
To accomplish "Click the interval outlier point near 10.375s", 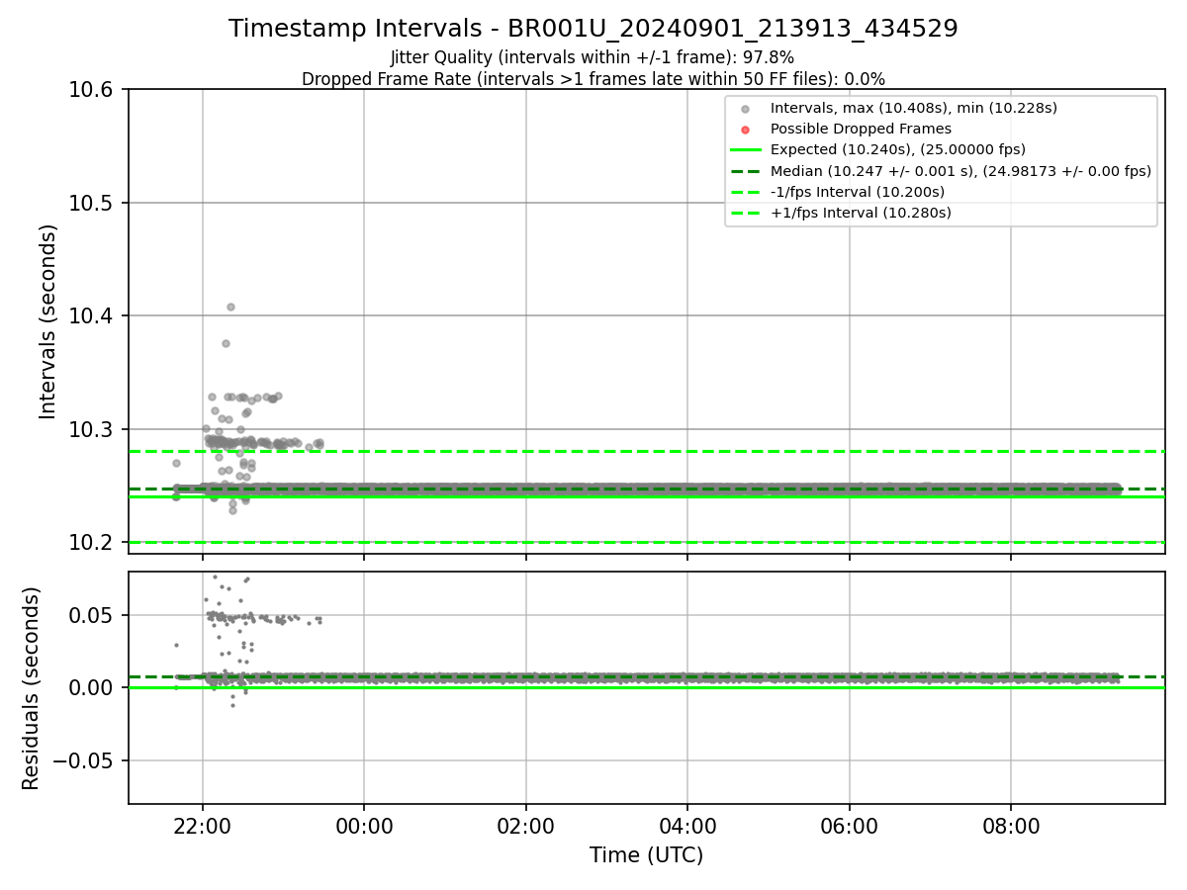I will click(x=226, y=343).
